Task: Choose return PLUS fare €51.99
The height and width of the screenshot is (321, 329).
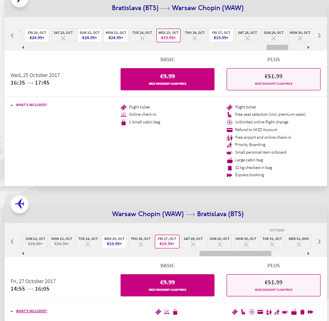Action: 273,285
